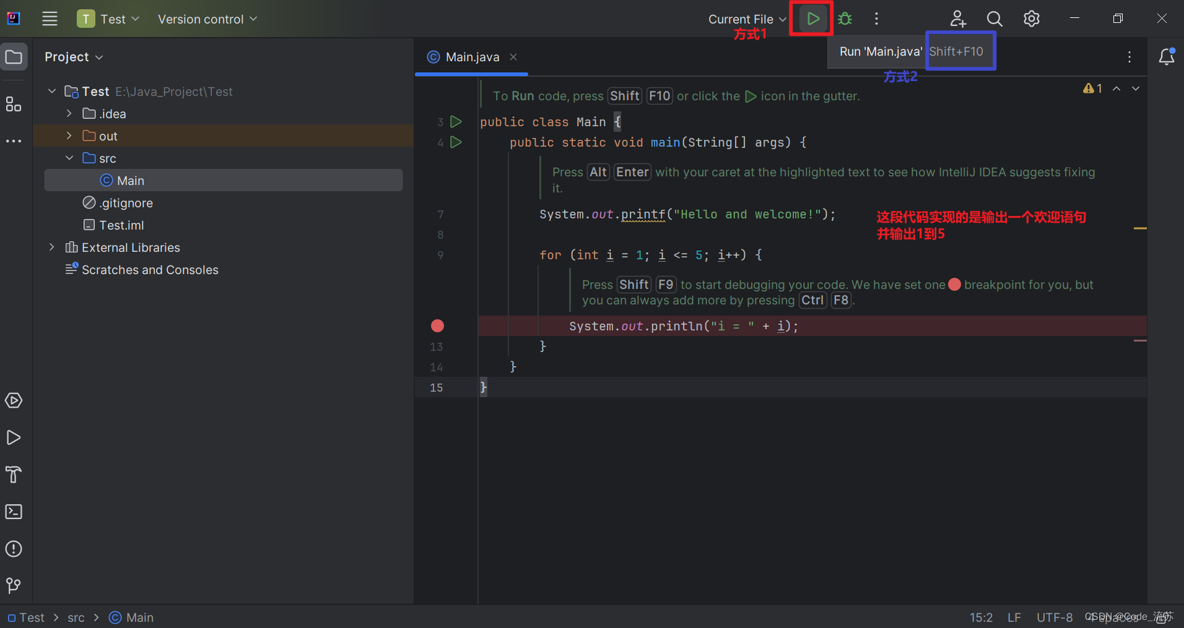
Task: Click cursor position 15:2 indicator
Action: tap(981, 617)
